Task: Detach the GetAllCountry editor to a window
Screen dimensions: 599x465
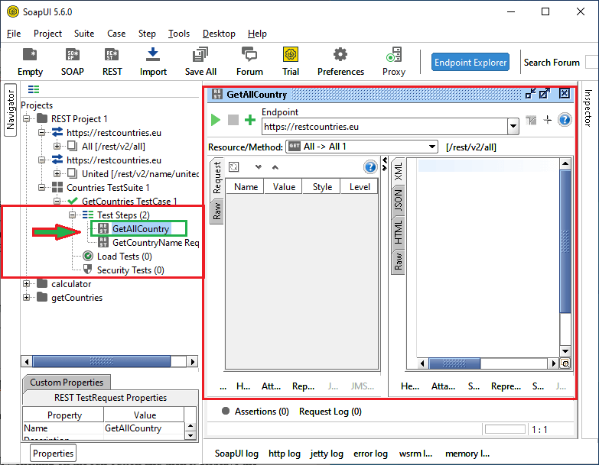Action: click(545, 93)
